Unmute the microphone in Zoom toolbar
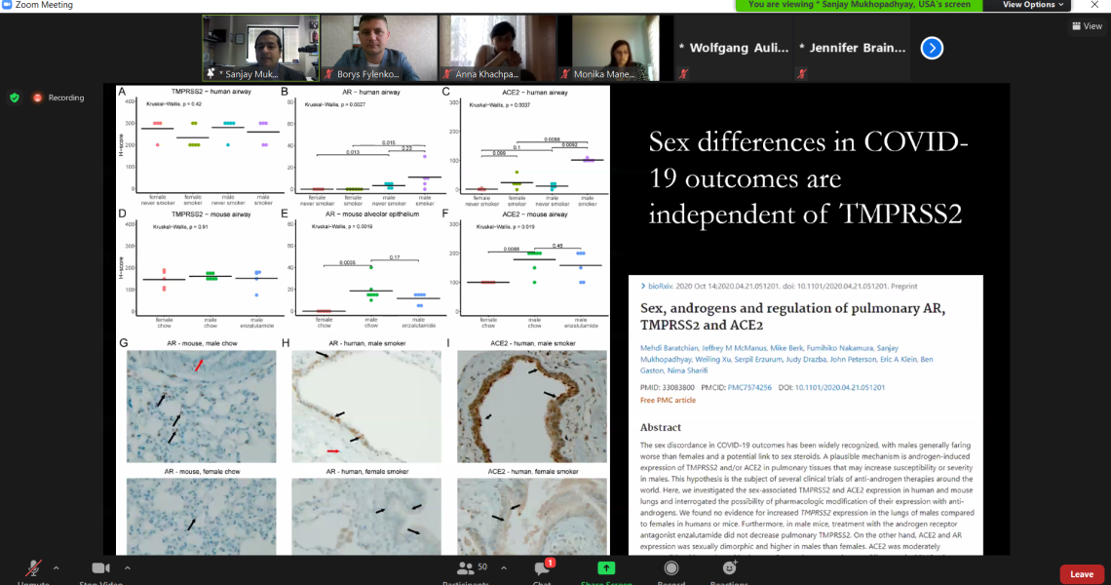The width and height of the screenshot is (1111, 585). tap(32, 570)
